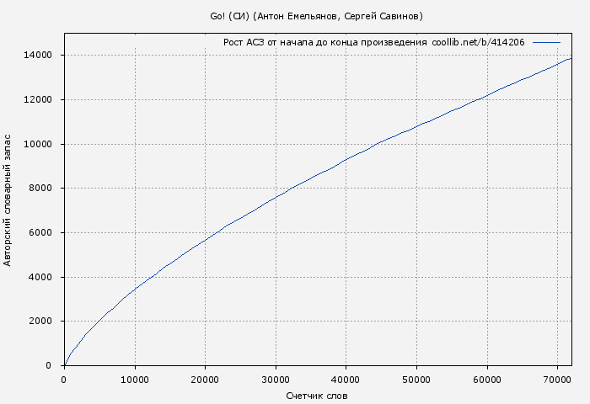Select the 30000 x-axis tick label

click(276, 380)
